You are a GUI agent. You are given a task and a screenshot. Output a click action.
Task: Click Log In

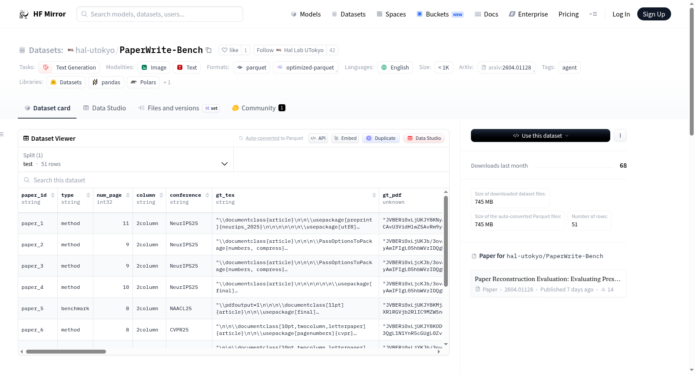(621, 14)
